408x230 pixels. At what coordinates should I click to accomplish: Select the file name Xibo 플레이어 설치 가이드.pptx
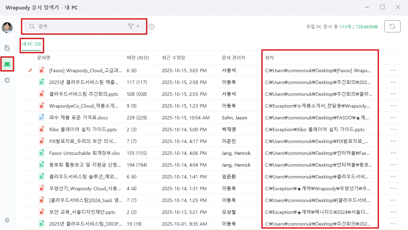click(83, 130)
